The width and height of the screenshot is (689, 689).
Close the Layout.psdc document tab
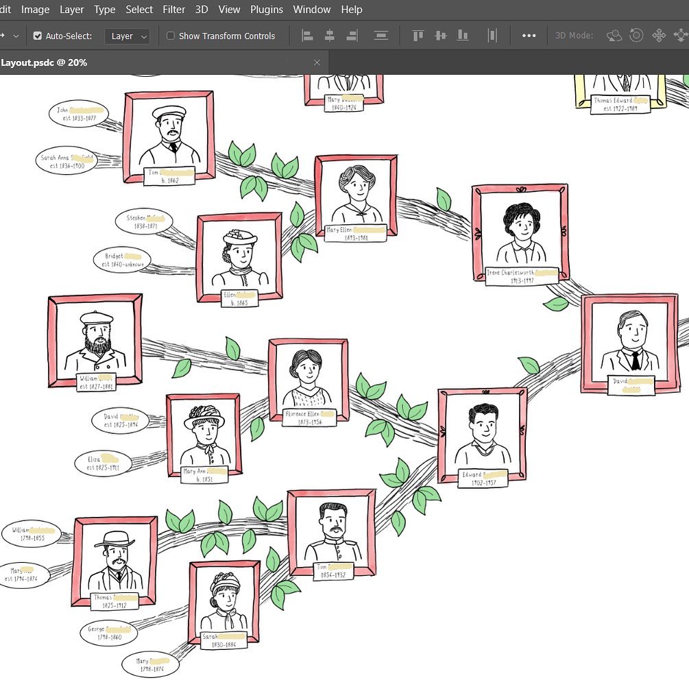[x=317, y=62]
